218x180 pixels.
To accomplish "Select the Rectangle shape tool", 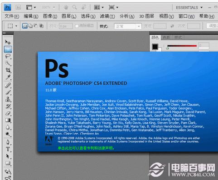I will coord(8,163).
